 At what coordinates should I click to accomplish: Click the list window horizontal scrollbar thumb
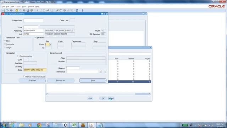(142, 94)
